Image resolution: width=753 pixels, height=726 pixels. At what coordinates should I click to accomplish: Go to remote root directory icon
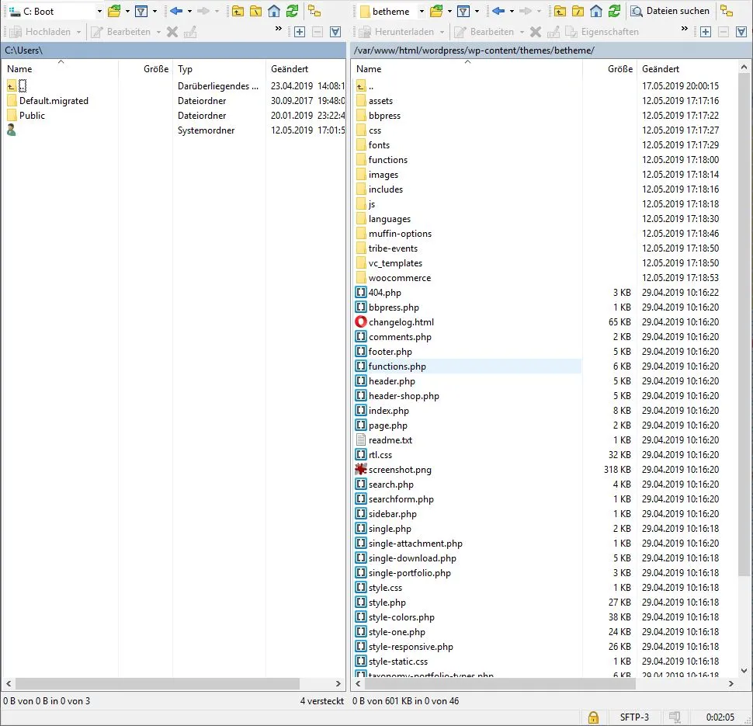[x=578, y=11]
